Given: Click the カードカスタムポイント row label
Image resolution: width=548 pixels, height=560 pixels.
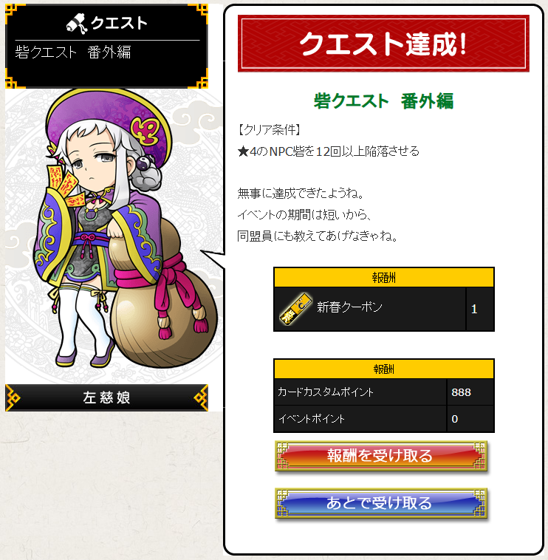Looking at the screenshot, I should (325, 392).
